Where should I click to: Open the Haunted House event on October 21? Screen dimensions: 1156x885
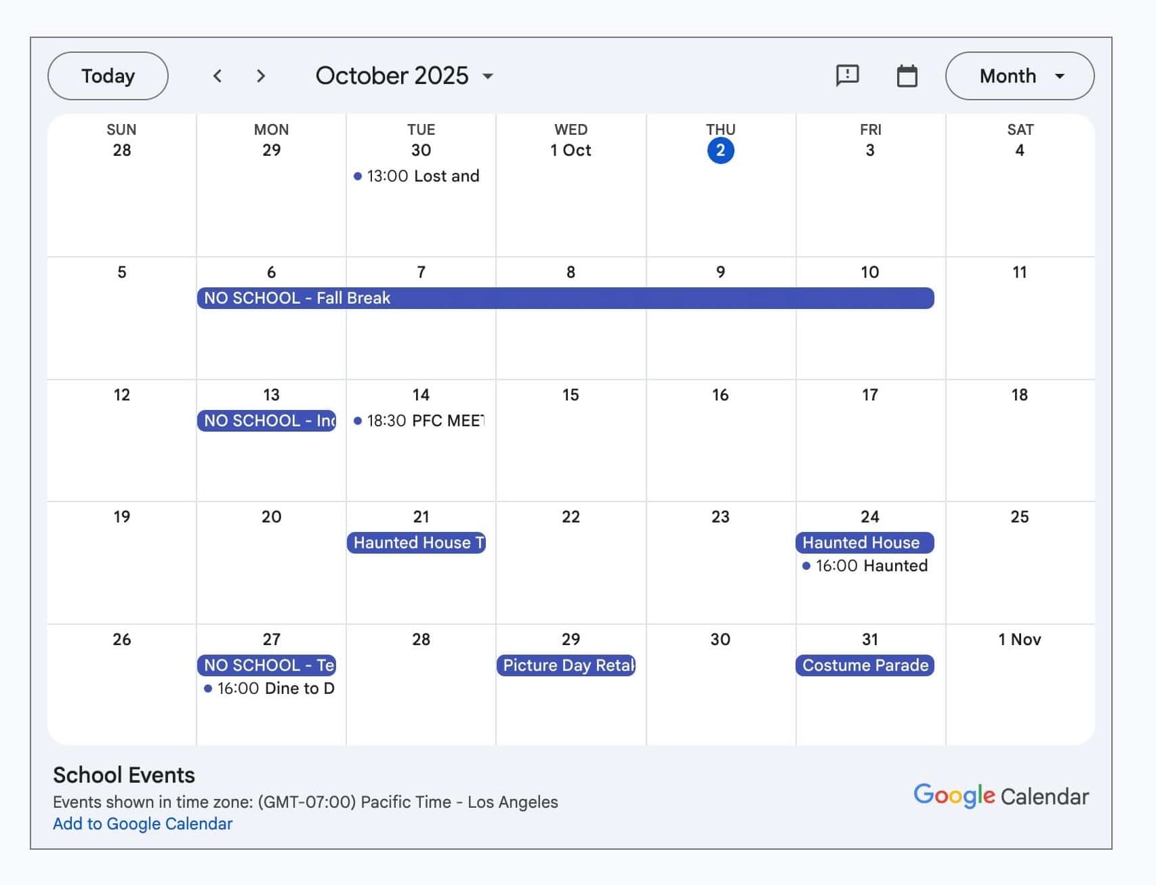point(416,543)
